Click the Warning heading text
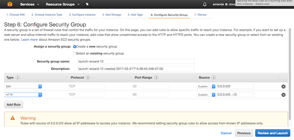This screenshot has height=140, width=294. [28, 118]
